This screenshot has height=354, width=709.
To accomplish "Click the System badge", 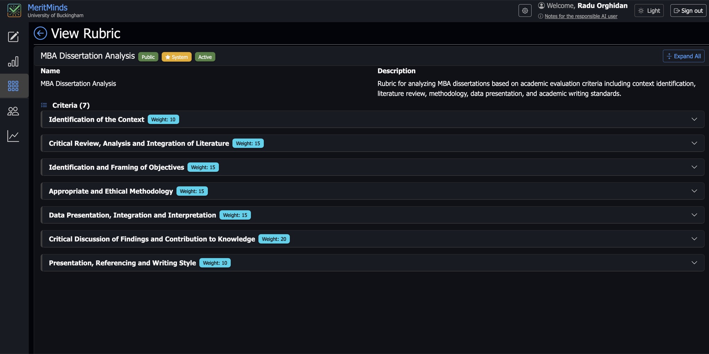I will pyautogui.click(x=177, y=57).
